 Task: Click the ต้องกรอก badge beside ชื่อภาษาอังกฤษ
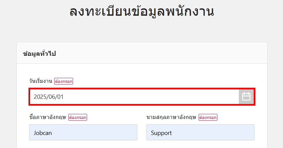(78, 117)
